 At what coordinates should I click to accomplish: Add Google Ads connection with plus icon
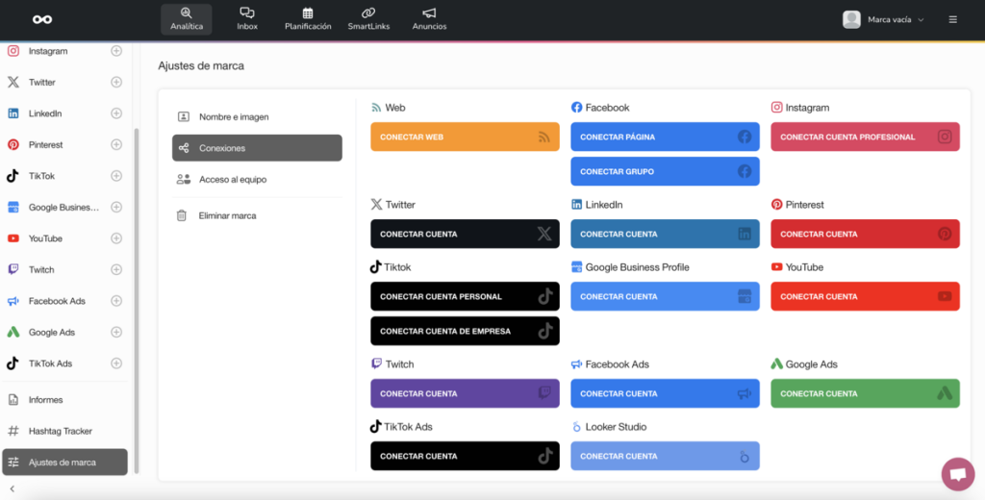(116, 333)
